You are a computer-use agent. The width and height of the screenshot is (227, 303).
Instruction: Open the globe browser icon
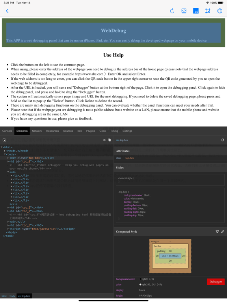coord(220,11)
